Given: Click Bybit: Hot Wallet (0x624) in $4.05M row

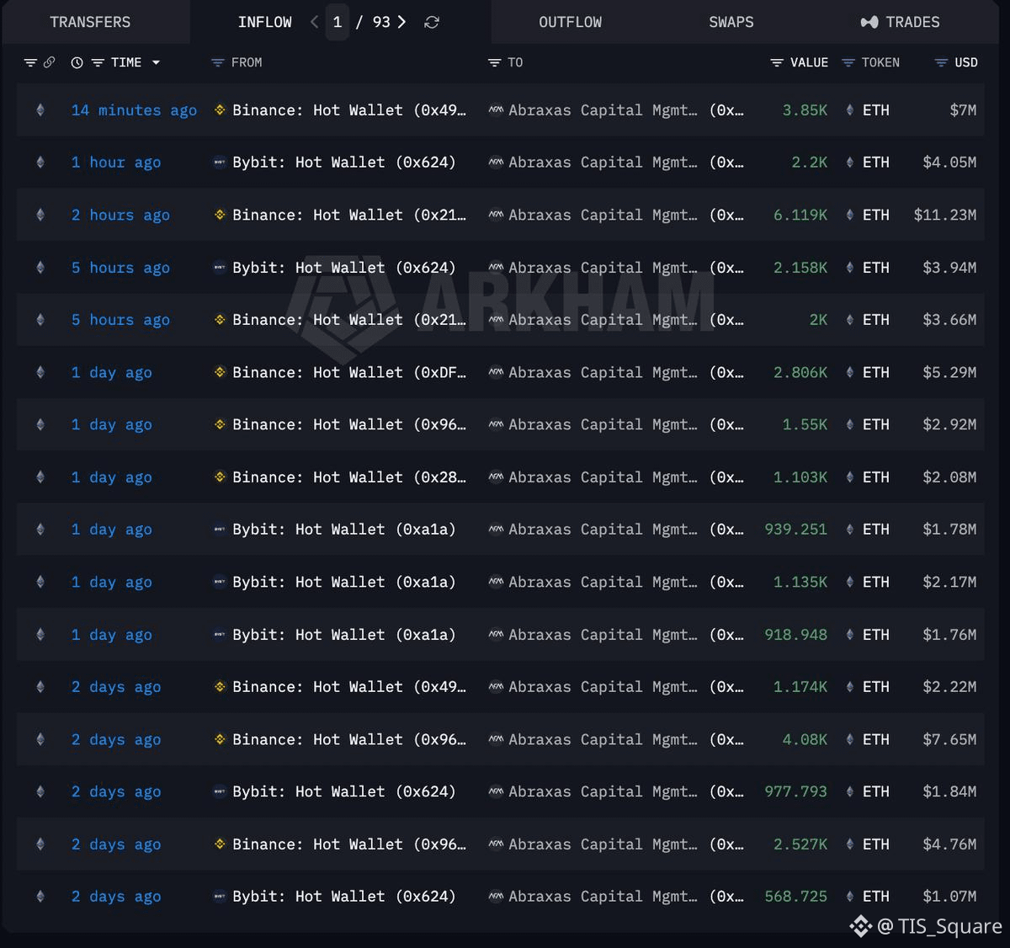Looking at the screenshot, I should tap(343, 162).
